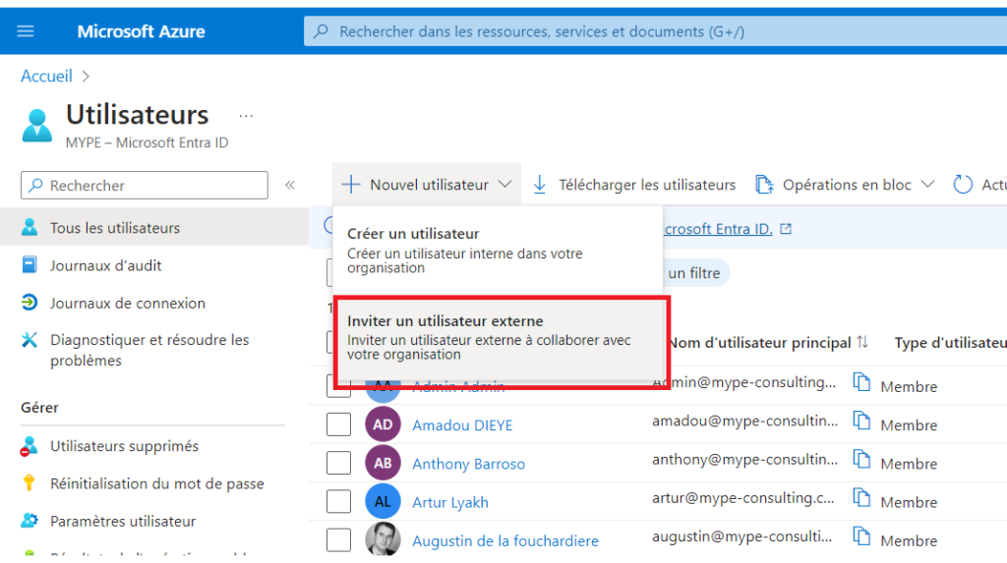The height and width of the screenshot is (563, 1007).
Task: Click Télécharger les utilisateurs
Action: pyautogui.click(x=647, y=185)
